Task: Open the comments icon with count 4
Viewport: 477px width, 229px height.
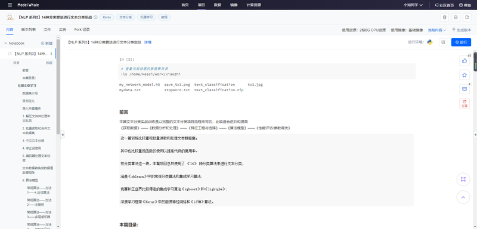Action: [464, 89]
